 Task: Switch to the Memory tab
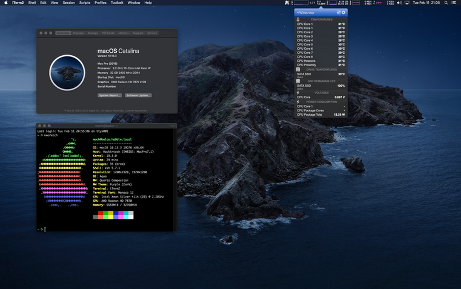pyautogui.click(x=124, y=33)
